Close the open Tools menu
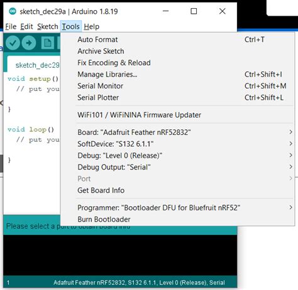Image resolution: width=298 pixels, height=290 pixels. (x=71, y=26)
